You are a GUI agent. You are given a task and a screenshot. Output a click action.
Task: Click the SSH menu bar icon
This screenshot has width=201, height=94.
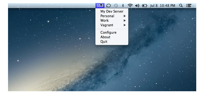pos(100,6)
